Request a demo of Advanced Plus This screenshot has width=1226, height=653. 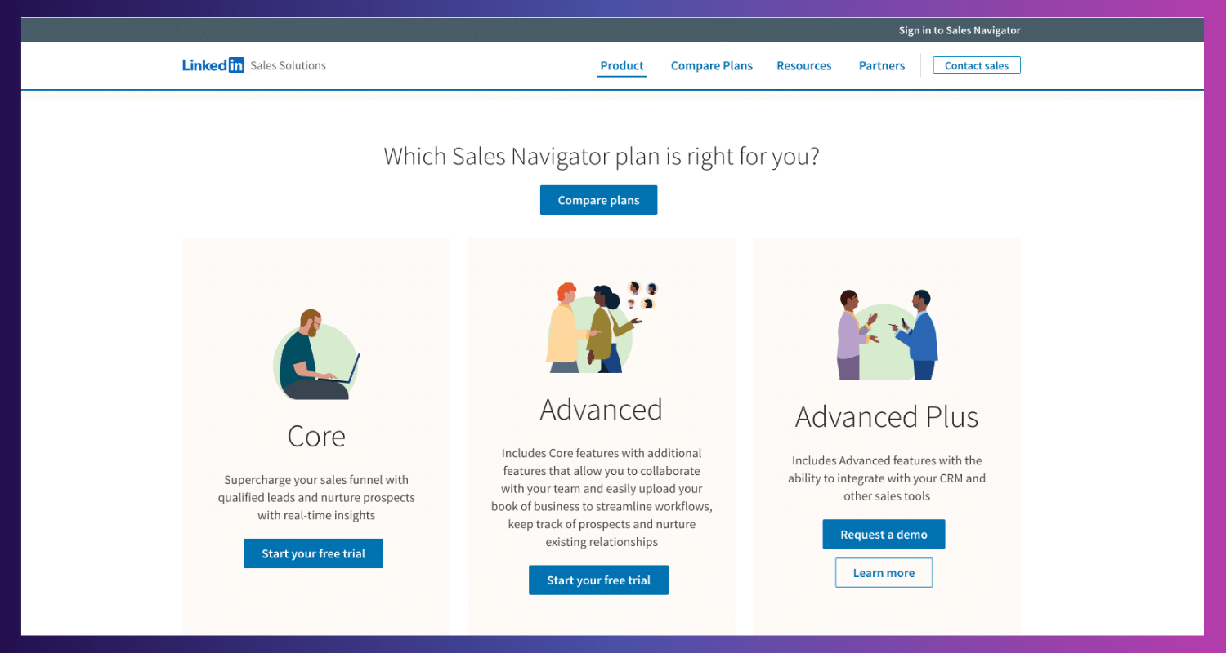pyautogui.click(x=884, y=535)
